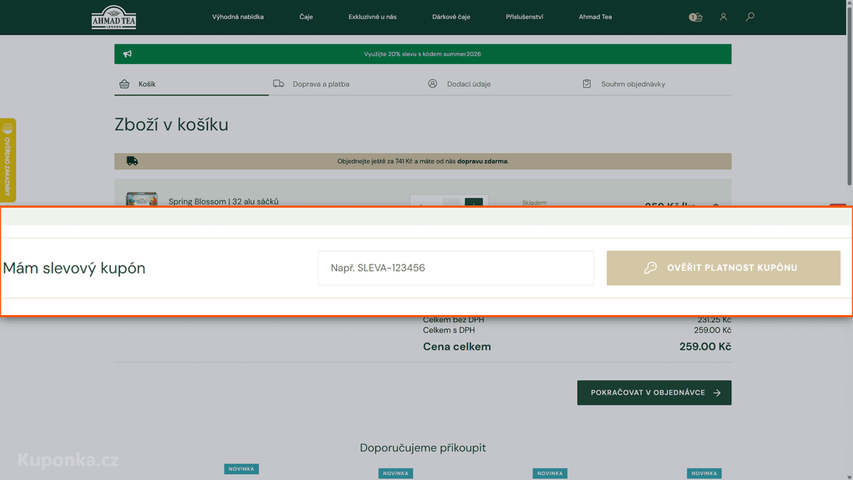This screenshot has height=480, width=853.
Task: Select the Košík checkout step
Action: click(191, 84)
